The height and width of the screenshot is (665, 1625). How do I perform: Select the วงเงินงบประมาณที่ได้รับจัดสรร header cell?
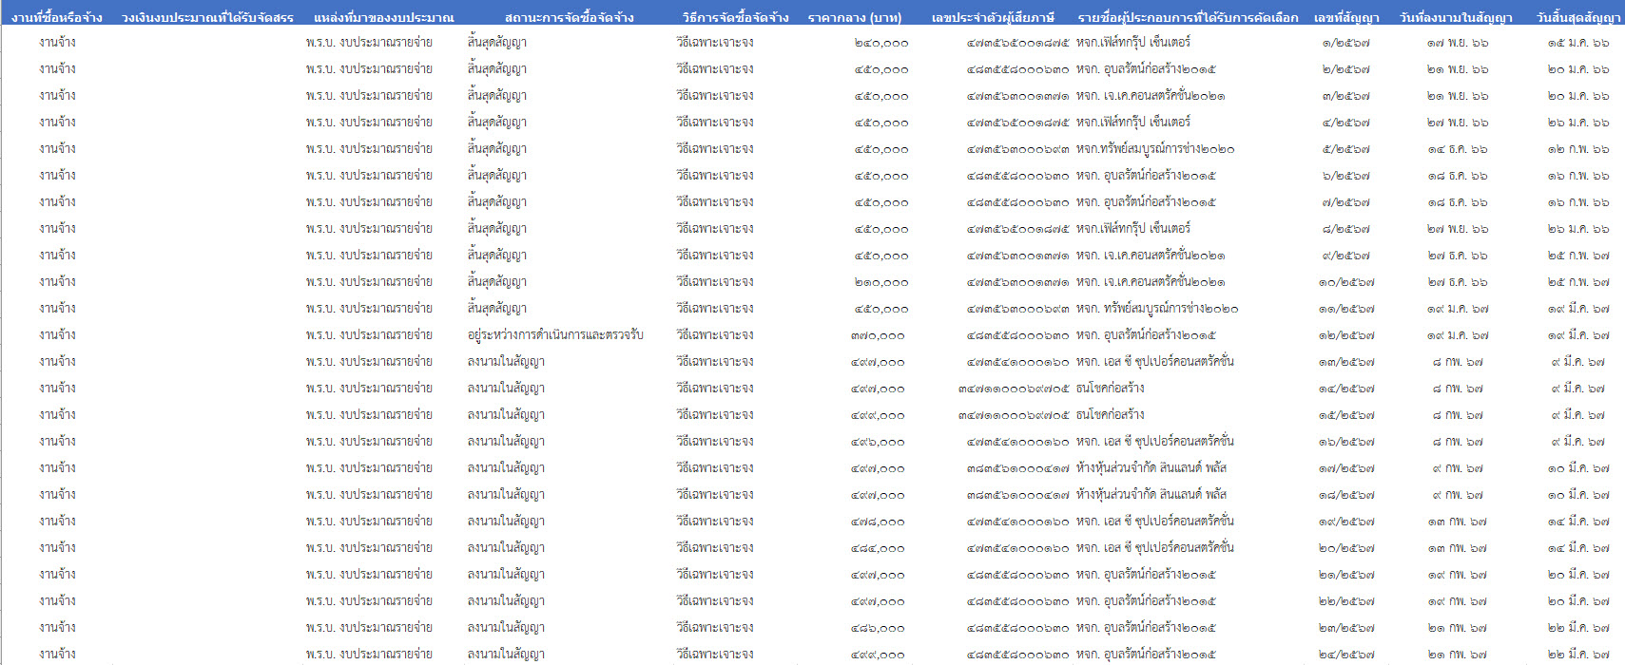207,17
